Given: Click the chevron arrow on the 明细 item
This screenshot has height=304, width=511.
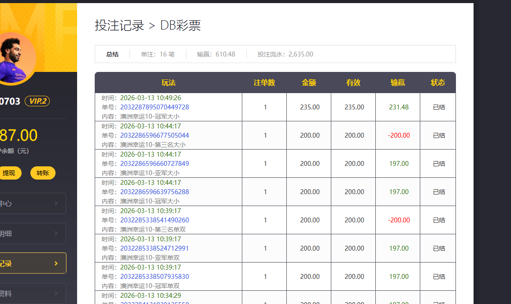Looking at the screenshot, I should (x=56, y=233).
